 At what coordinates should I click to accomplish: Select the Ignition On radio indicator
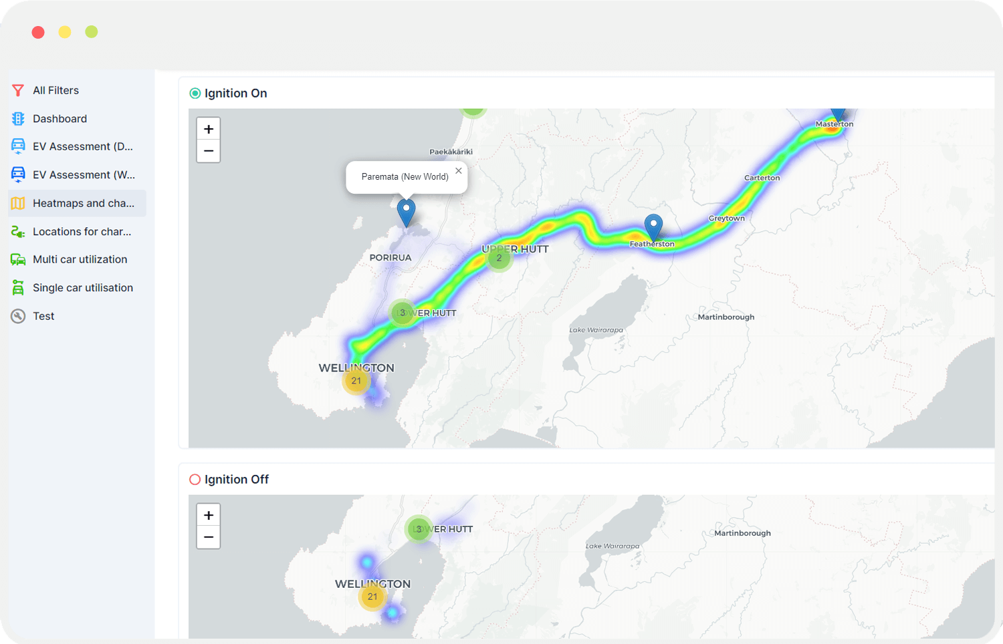[195, 93]
